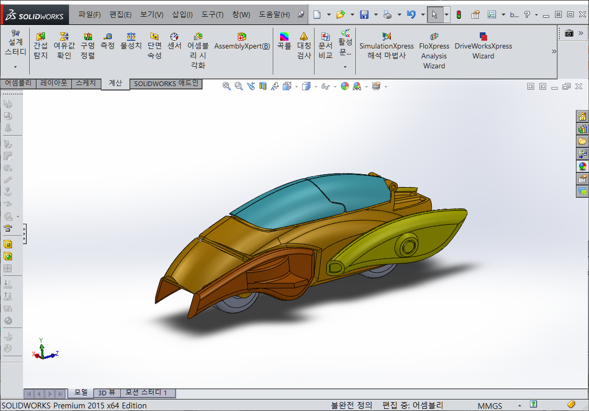Image resolution: width=589 pixels, height=411 pixels.
Task: Click Zoom to Area magnifier icon
Action: point(238,86)
